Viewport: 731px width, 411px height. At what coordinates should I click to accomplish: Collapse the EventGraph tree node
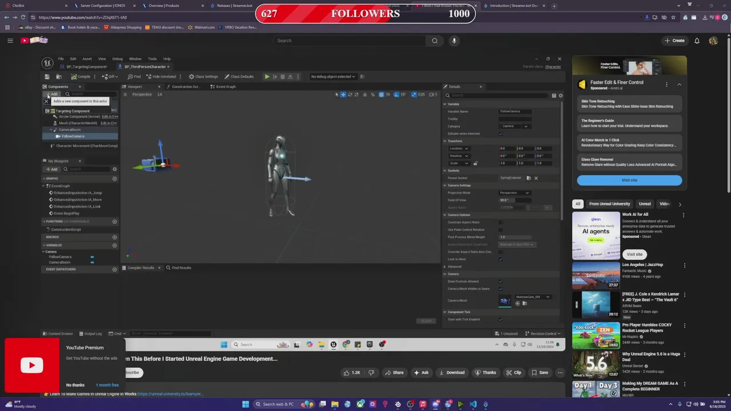tap(44, 186)
